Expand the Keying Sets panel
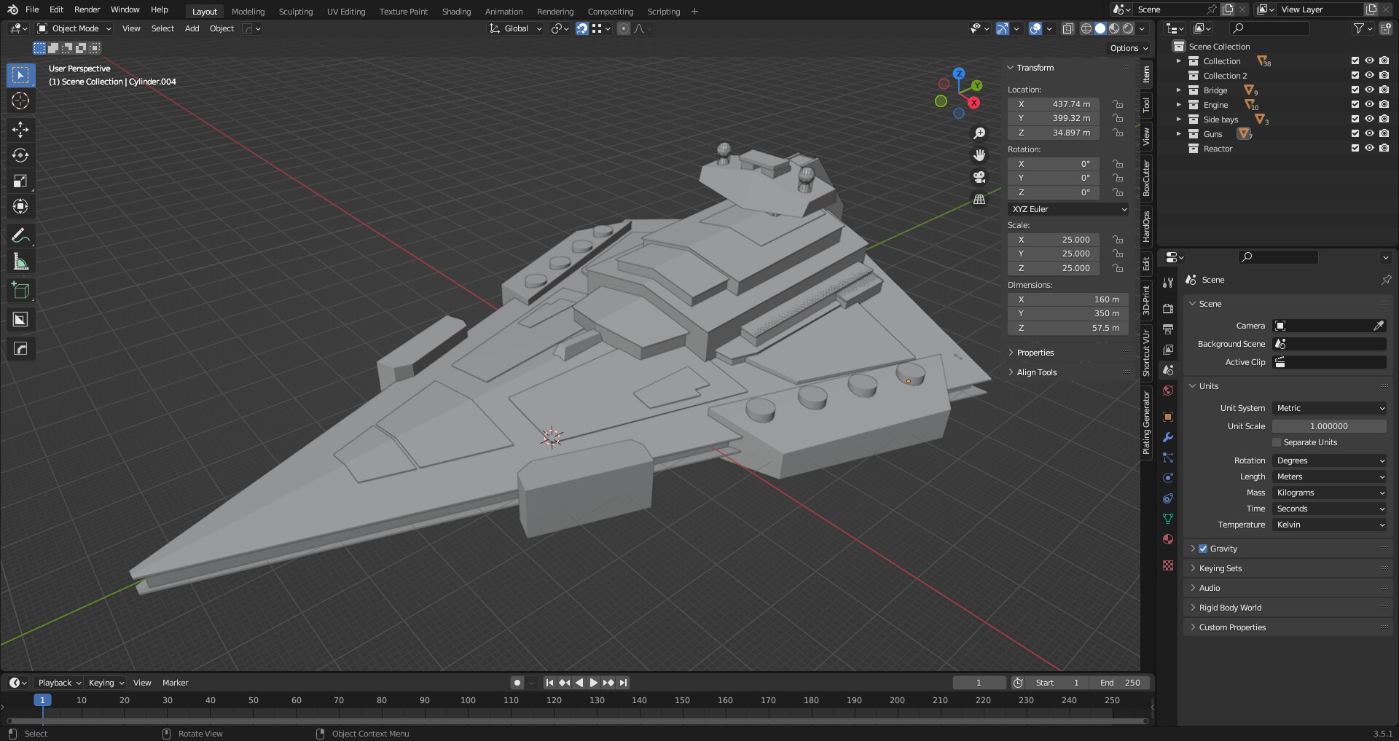This screenshot has height=741, width=1399. pos(1220,568)
